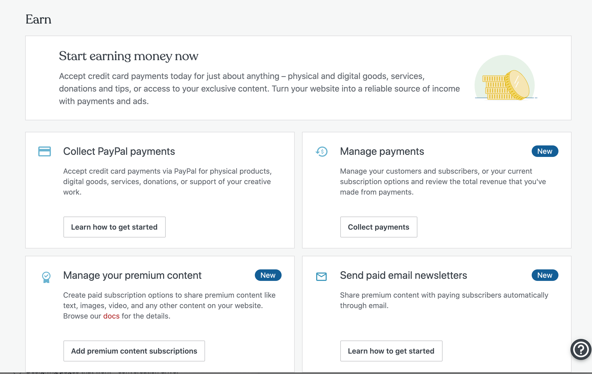Click the New badge on Manage your premium content
This screenshot has width=592, height=374.
(268, 275)
